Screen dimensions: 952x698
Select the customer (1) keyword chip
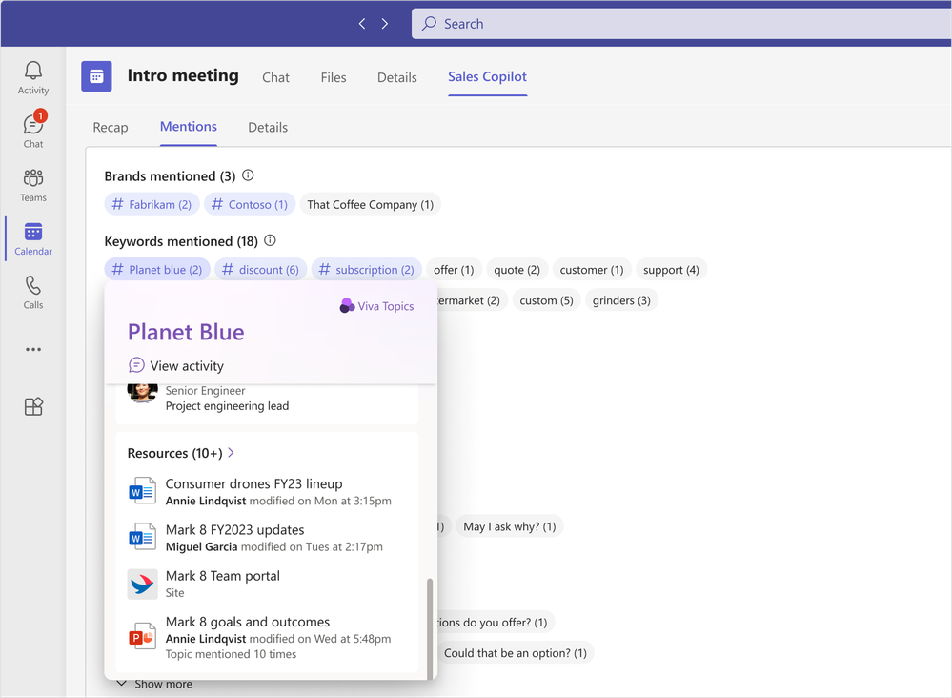(x=592, y=269)
